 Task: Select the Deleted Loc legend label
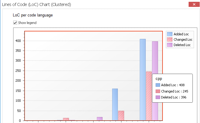(x=182, y=45)
